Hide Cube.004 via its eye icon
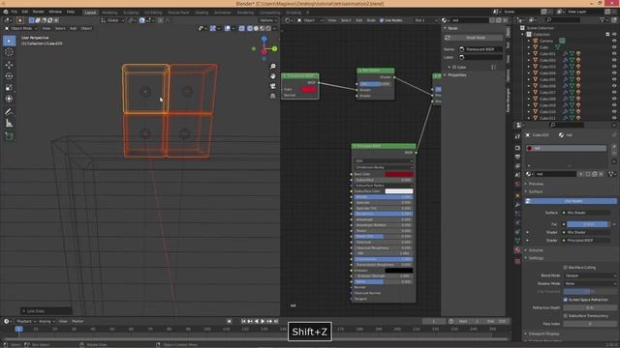 coord(614,73)
